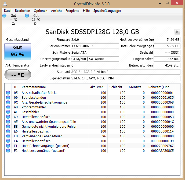Click the Eingeschaltet value 872 mal
The width and height of the screenshot is (185, 180).
[167, 59]
